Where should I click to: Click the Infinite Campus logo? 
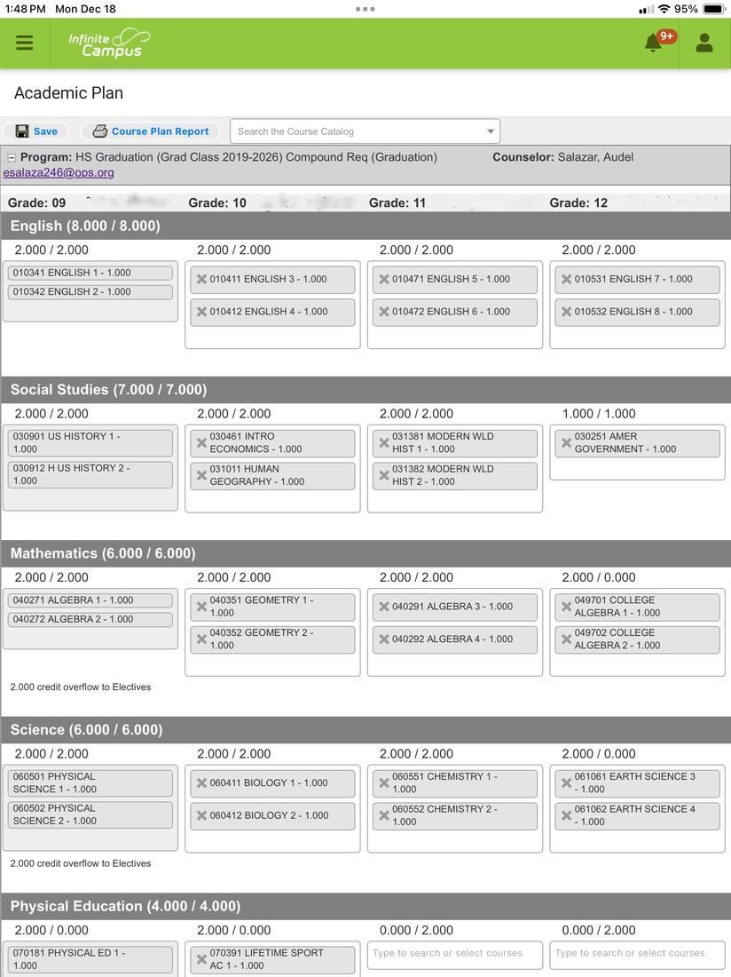point(109,43)
